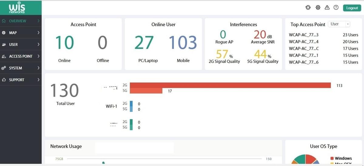
Task: Select WCAP-AC_77...6 in top access points
Action: click(304, 62)
